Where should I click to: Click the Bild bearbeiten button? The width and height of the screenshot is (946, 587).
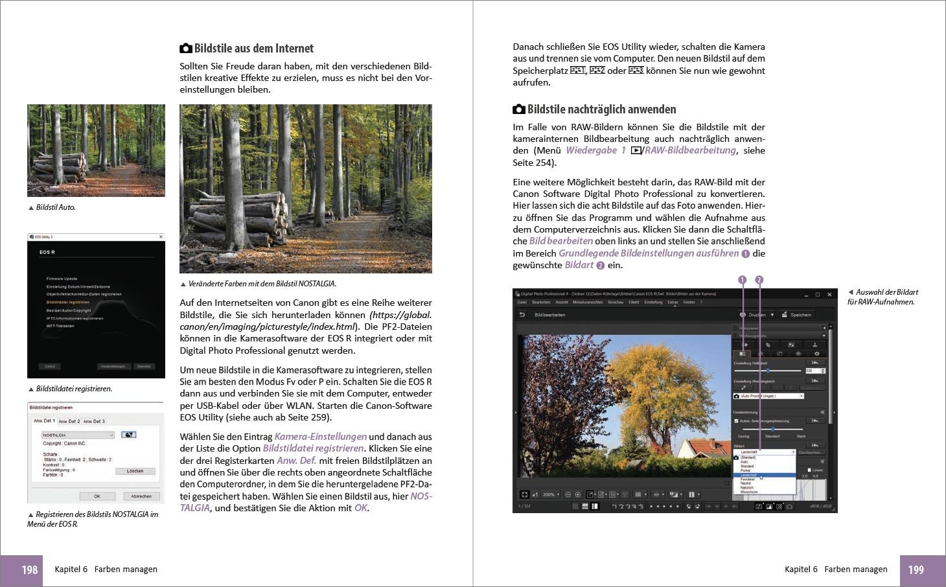552,315
